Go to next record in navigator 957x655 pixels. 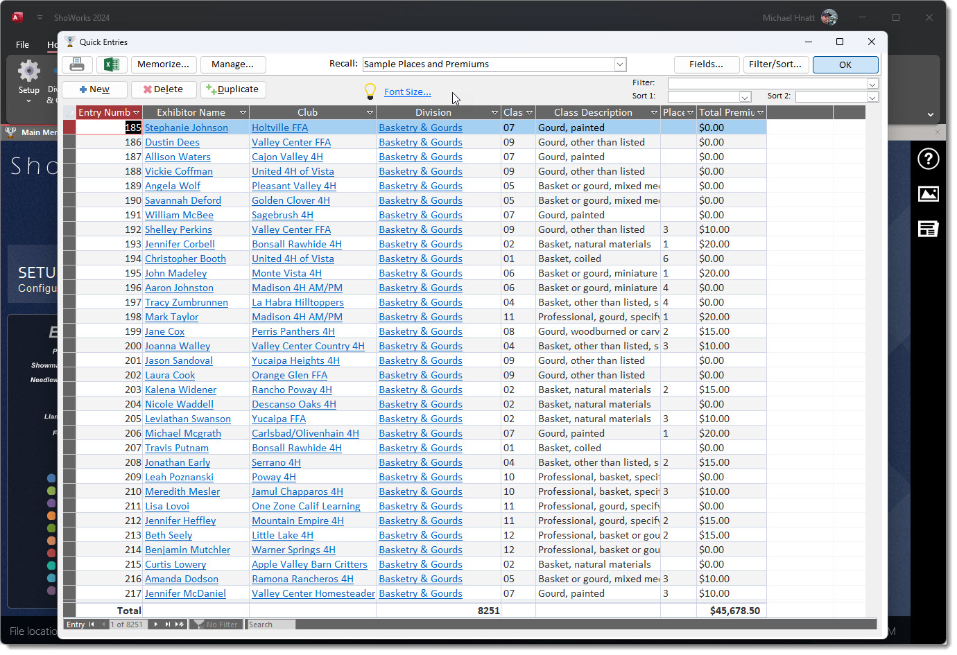click(156, 625)
